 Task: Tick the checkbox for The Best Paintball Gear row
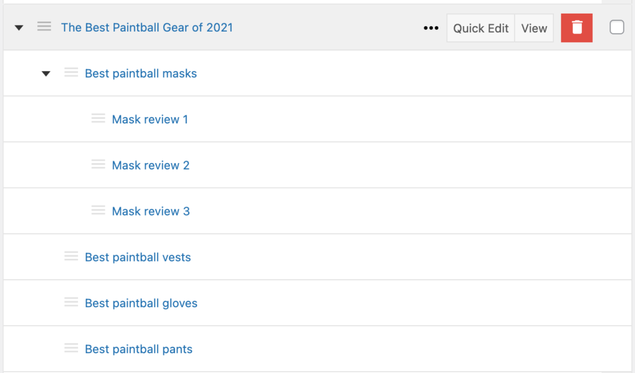coord(616,28)
